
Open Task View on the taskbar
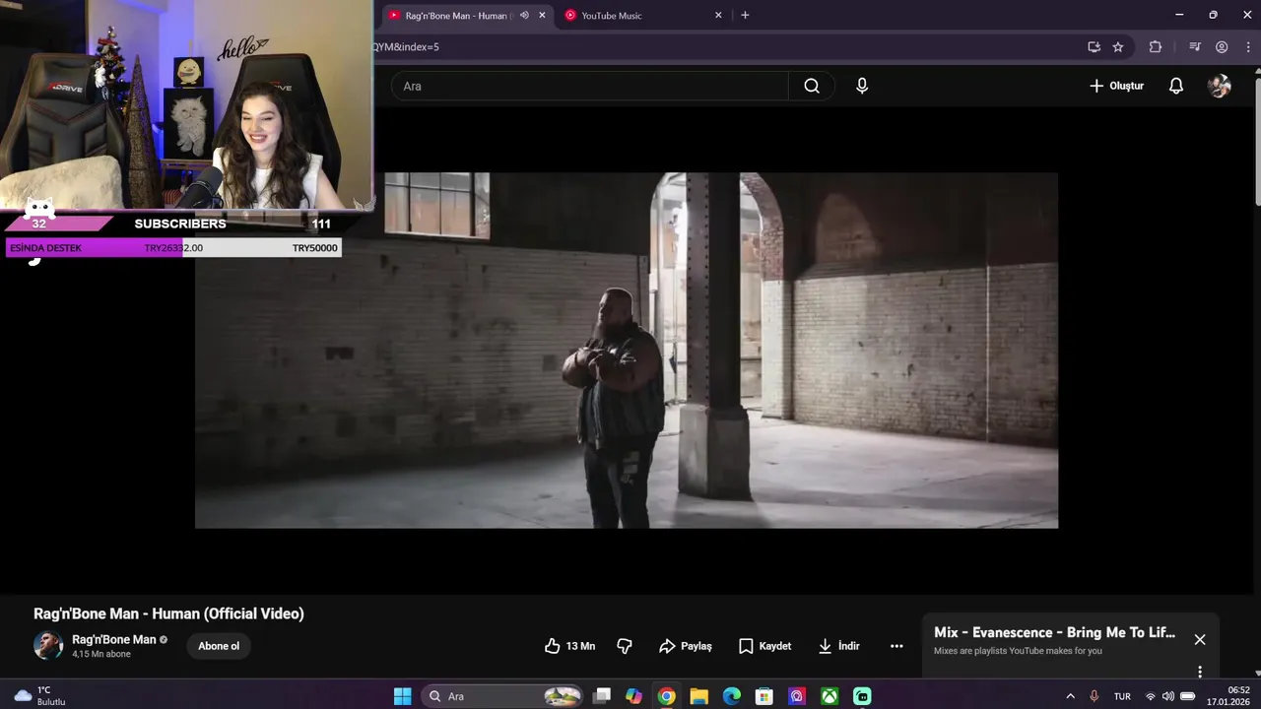602,696
